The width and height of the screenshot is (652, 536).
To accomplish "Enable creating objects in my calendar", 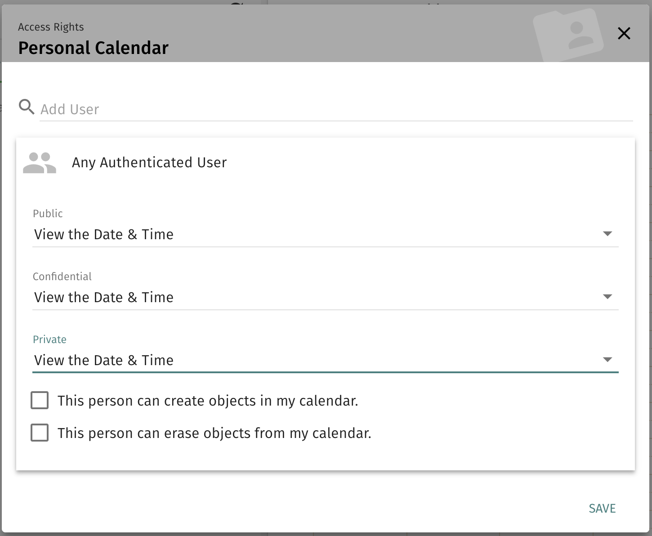I will pos(40,400).
